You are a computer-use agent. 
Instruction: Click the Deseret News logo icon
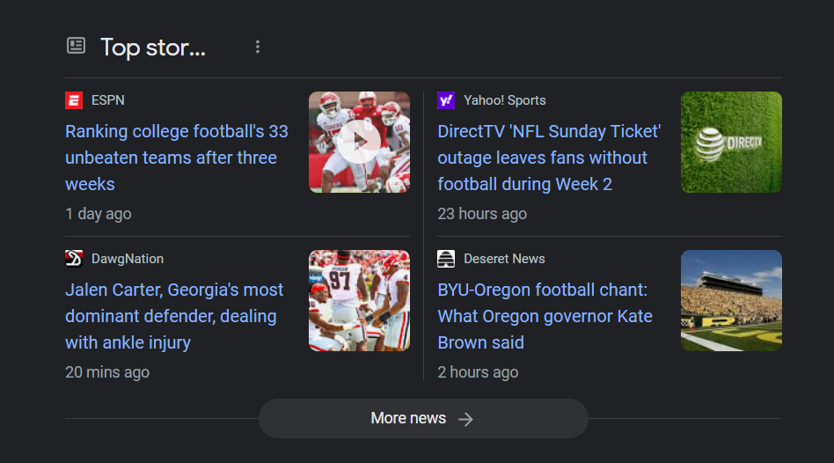tap(446, 259)
